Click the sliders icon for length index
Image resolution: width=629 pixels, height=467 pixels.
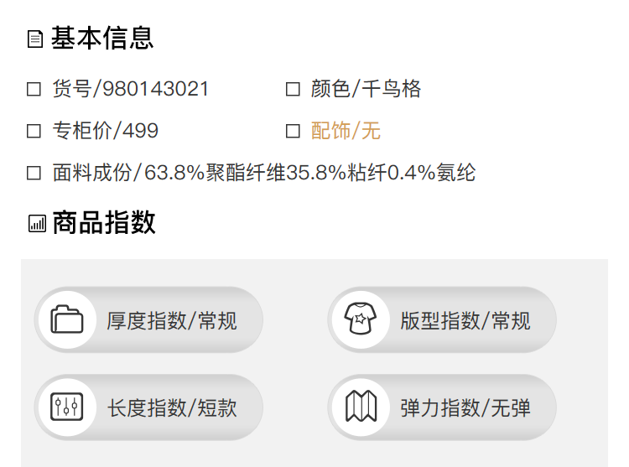click(x=67, y=407)
